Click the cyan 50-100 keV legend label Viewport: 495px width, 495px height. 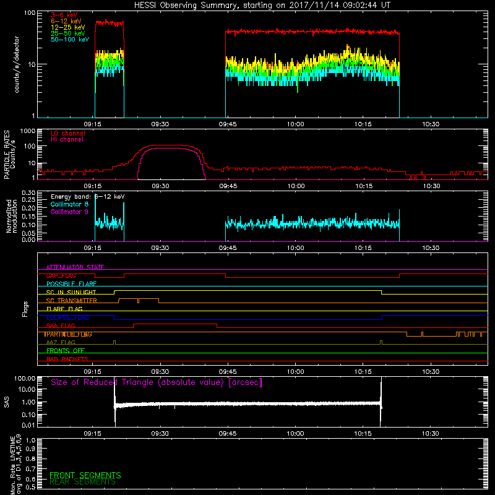[x=70, y=40]
